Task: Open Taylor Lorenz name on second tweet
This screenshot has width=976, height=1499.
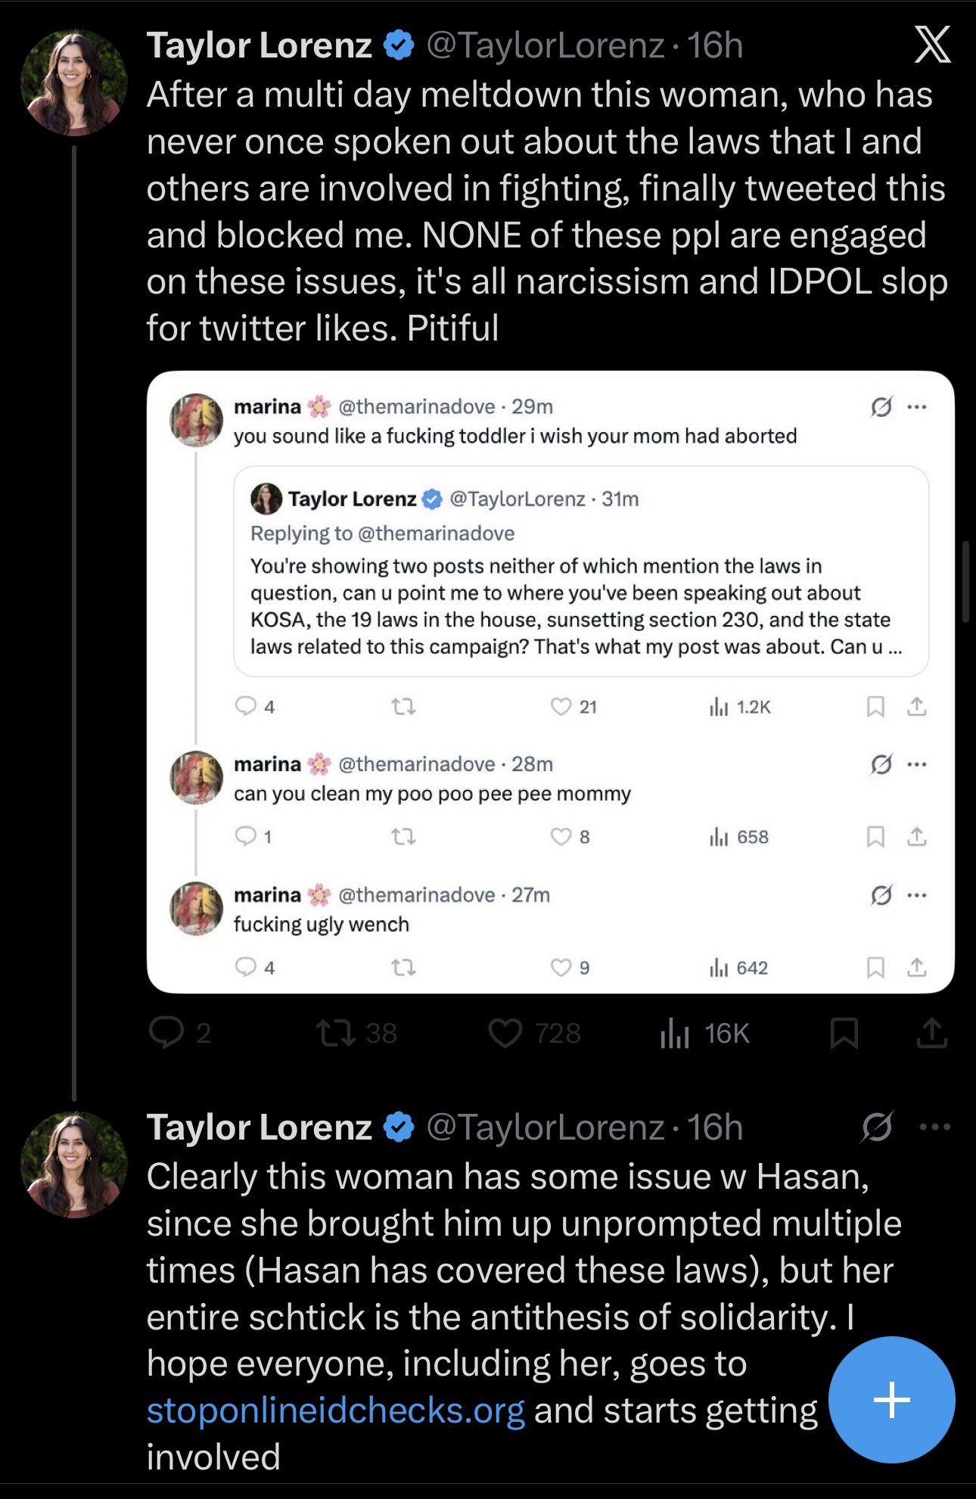Action: click(259, 1127)
